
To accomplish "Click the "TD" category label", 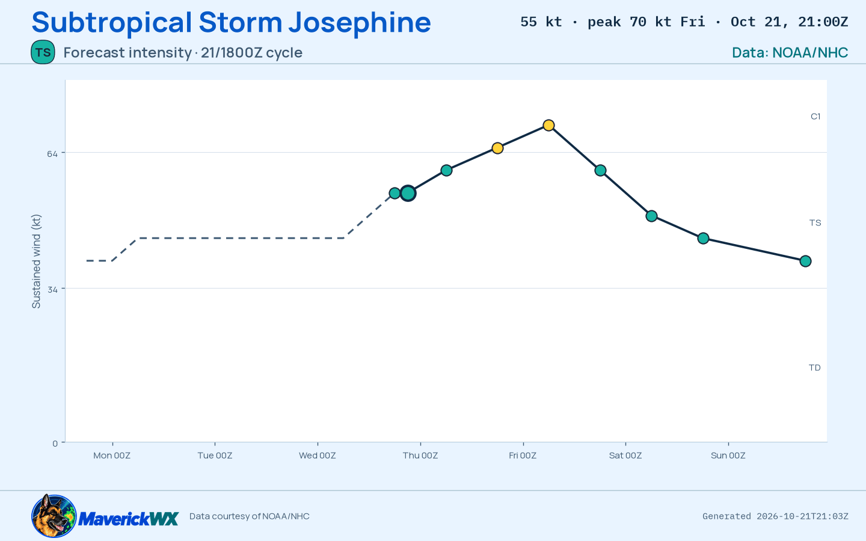I will (815, 368).
